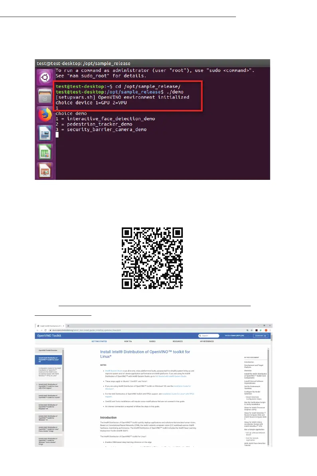Viewport: 317px width, 476px height.
Task: Reload the OpenVINO docs page
Action: [x=46, y=330]
